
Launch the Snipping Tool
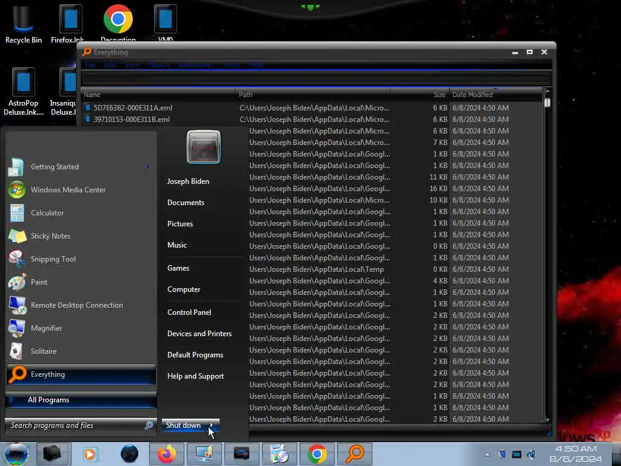(x=79, y=258)
